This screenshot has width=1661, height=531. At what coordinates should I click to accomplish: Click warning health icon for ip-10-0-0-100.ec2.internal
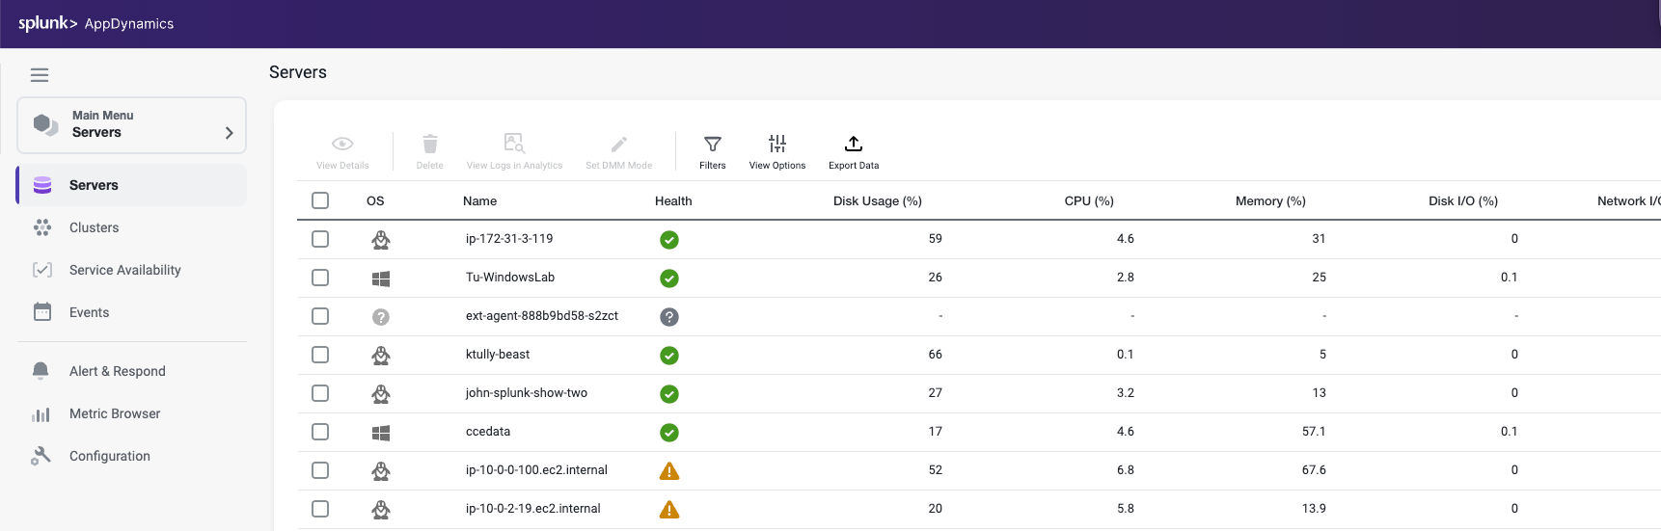668,471
